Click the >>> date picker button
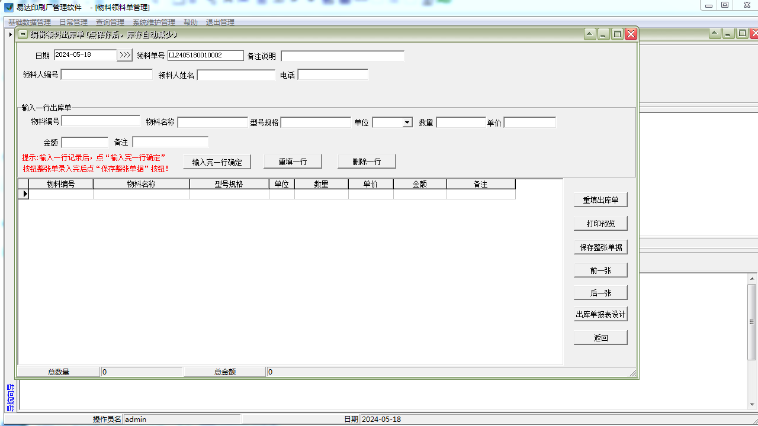This screenshot has height=426, width=758. click(124, 55)
